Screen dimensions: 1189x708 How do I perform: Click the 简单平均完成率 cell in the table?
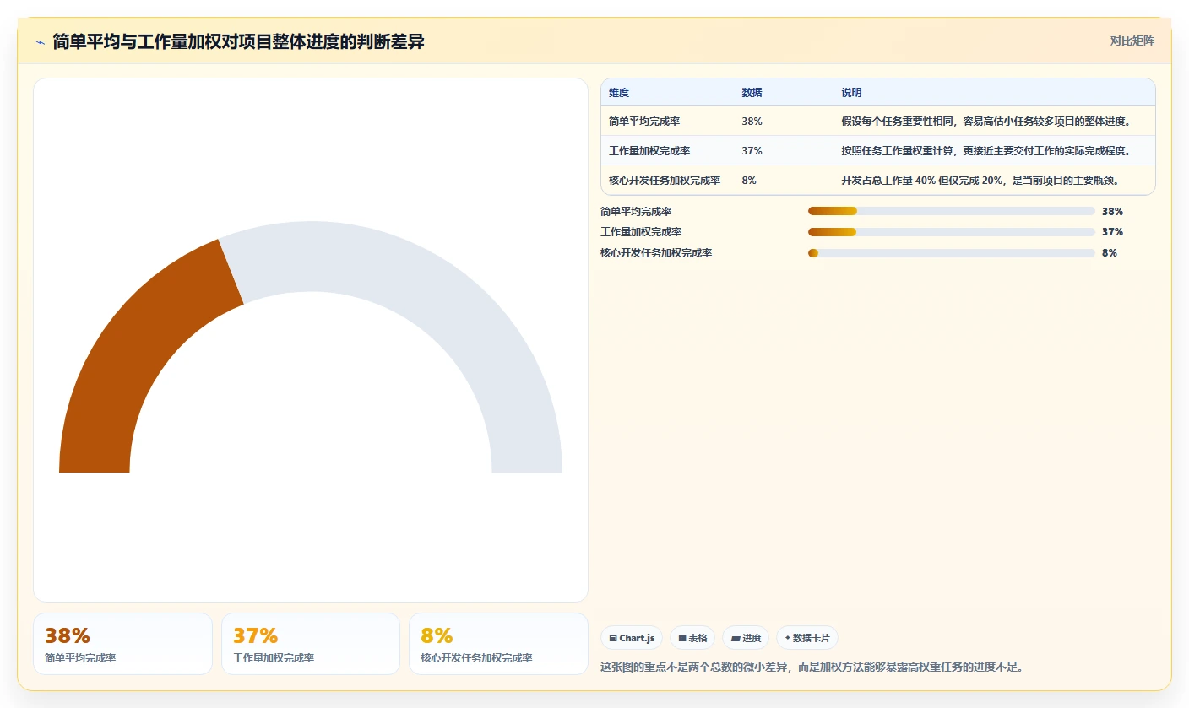(x=644, y=122)
